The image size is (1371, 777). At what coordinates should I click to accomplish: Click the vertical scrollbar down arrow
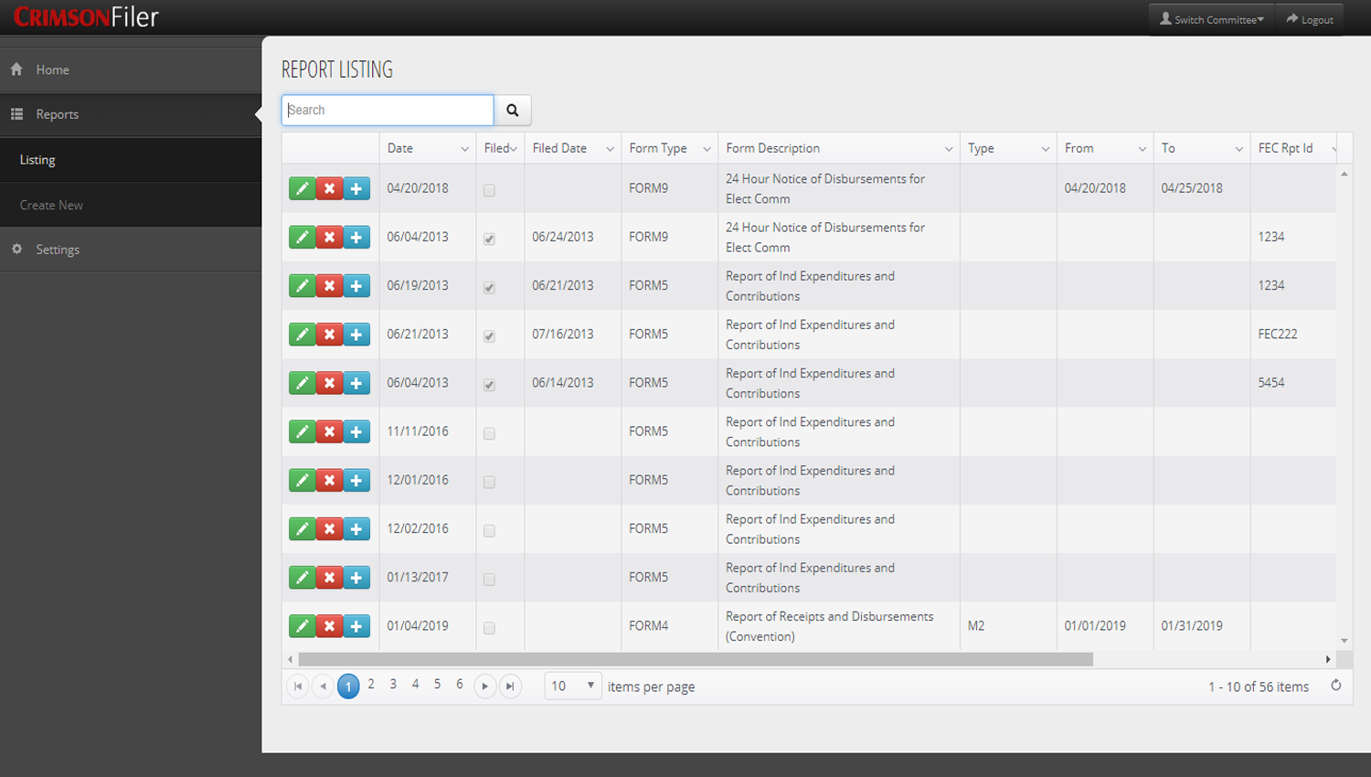(1344, 641)
